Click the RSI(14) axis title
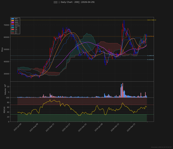Screen dimensions: 173x149 click(4, 110)
